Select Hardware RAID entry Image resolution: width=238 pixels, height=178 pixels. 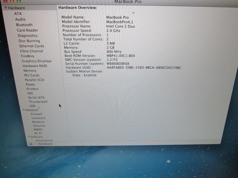pos(35,66)
